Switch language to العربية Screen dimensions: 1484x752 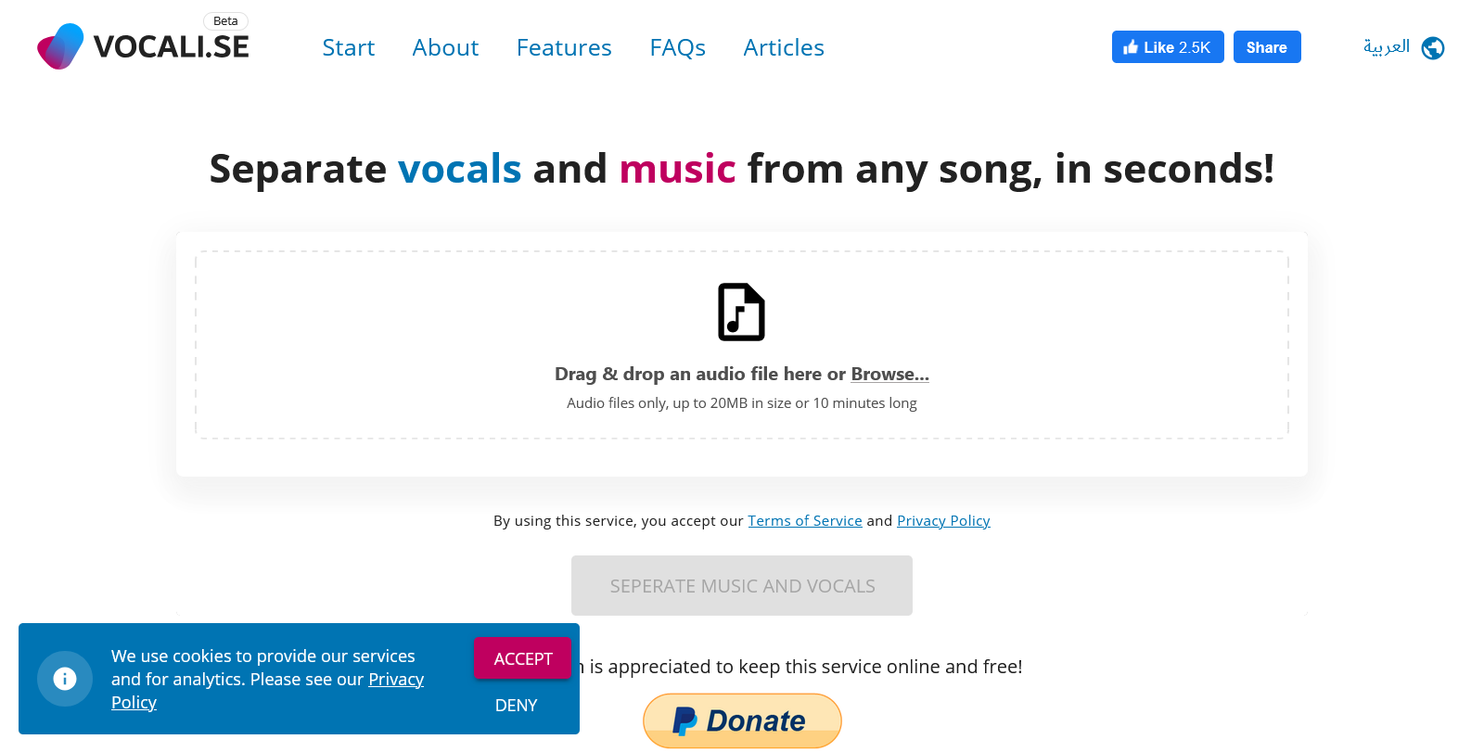click(1387, 46)
